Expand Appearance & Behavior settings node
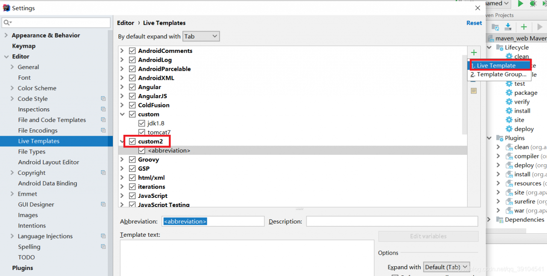This screenshot has height=276, width=547. tap(6, 35)
